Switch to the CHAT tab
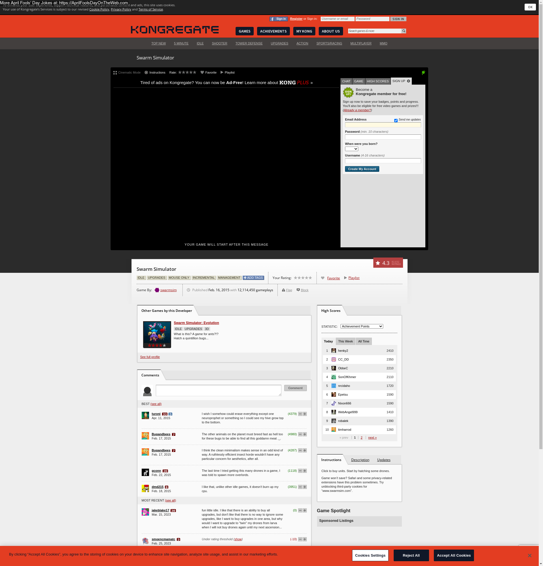The height and width of the screenshot is (566, 543). pyautogui.click(x=346, y=82)
